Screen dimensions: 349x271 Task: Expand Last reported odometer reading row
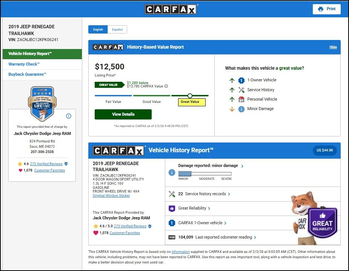[x=255, y=237]
